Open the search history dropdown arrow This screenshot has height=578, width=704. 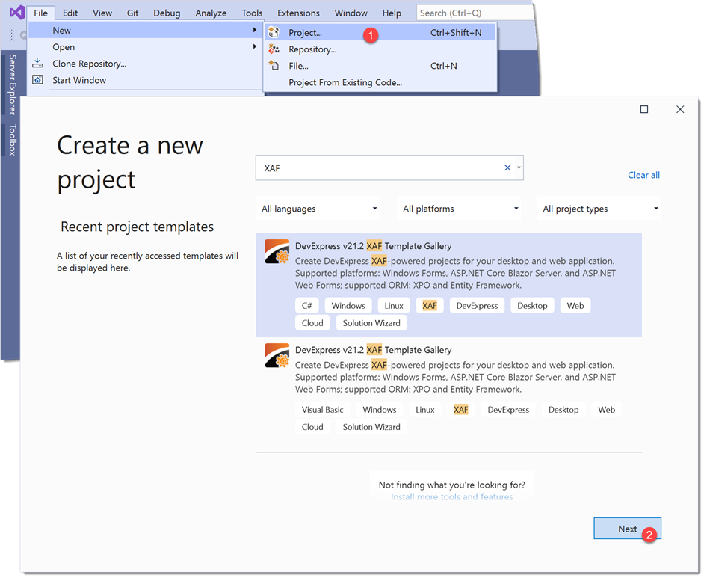(519, 168)
